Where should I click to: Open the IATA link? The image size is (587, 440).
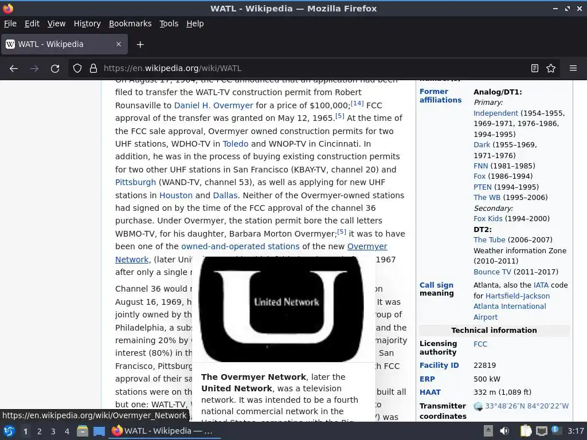coord(541,285)
